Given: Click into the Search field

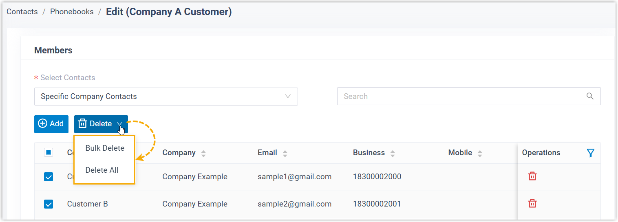Looking at the screenshot, I should tap(461, 97).
